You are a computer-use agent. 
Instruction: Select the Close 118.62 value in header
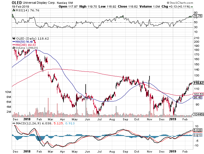[128, 6]
